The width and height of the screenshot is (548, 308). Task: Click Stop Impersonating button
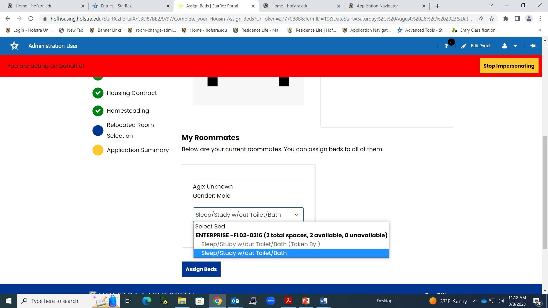click(509, 66)
